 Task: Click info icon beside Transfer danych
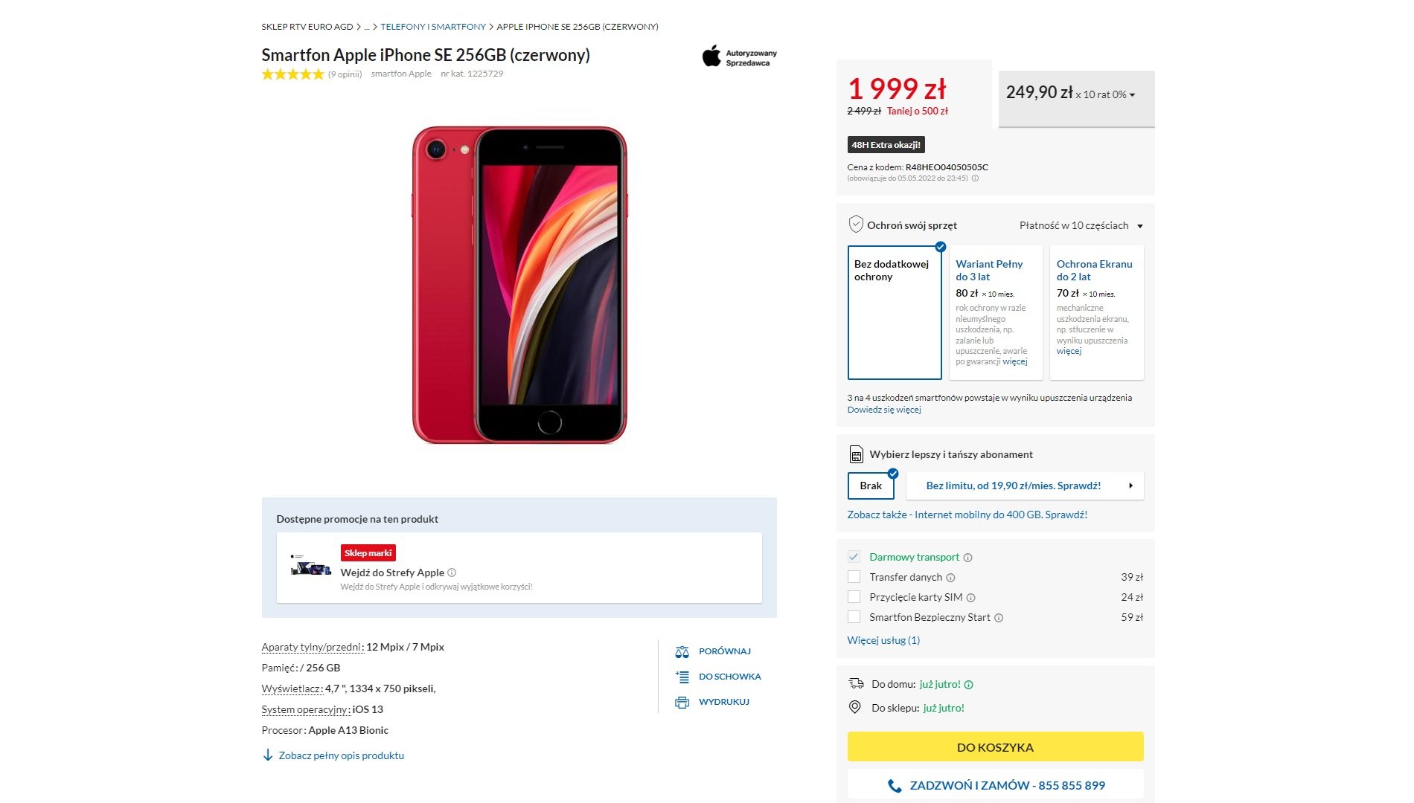click(950, 578)
